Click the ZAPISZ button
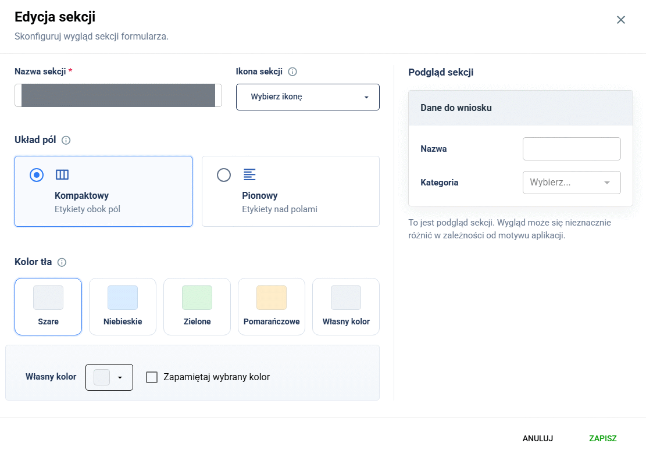The height and width of the screenshot is (461, 646). (x=603, y=438)
